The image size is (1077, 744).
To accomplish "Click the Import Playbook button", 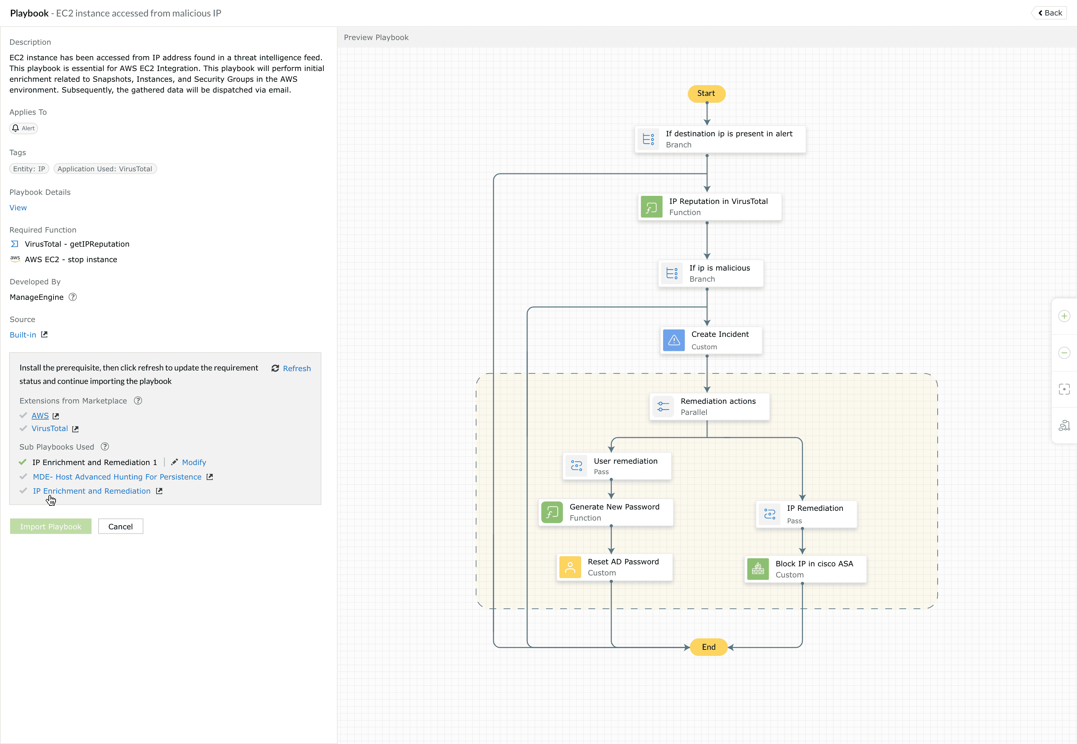I will click(51, 526).
